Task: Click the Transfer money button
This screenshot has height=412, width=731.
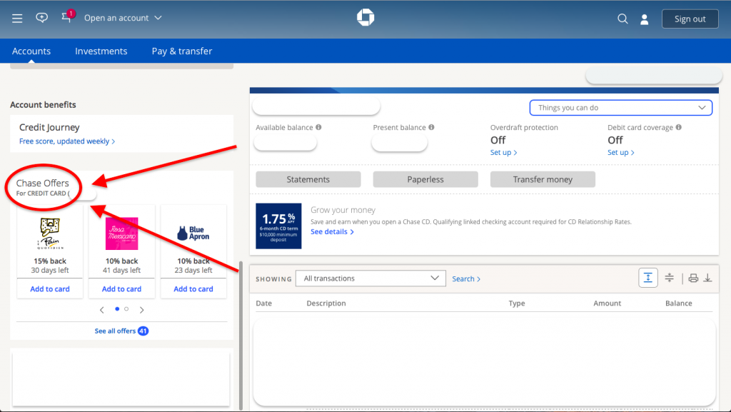Action: (x=543, y=179)
